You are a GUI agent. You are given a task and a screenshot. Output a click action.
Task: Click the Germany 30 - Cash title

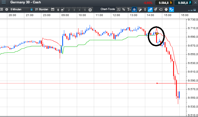point(26,2)
